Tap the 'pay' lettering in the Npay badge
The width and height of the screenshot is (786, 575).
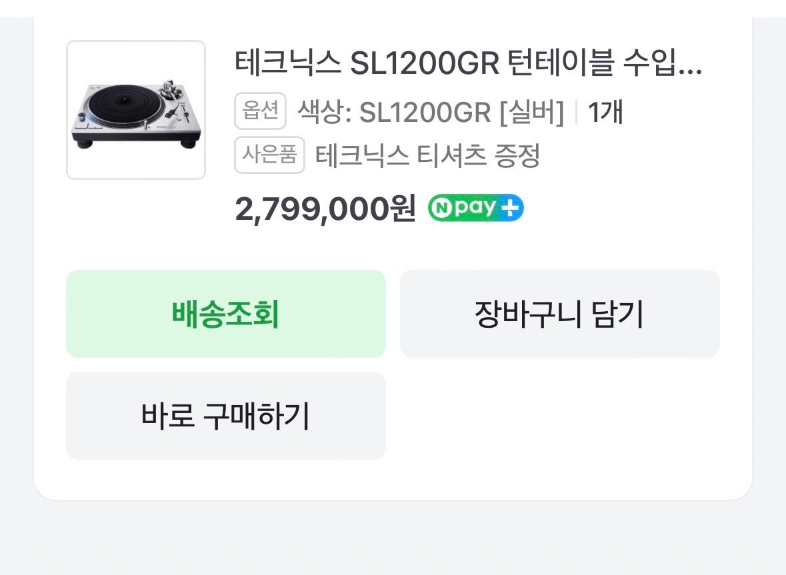[x=474, y=209]
